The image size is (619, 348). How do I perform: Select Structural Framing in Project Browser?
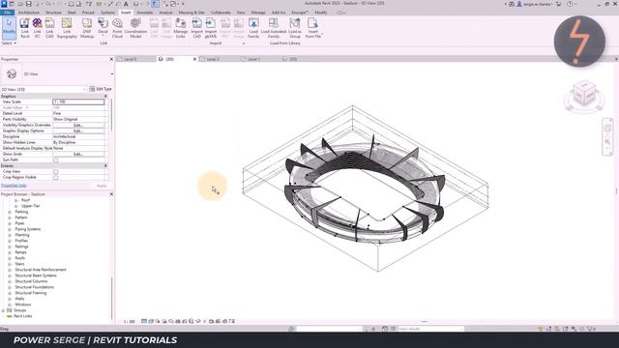31,293
